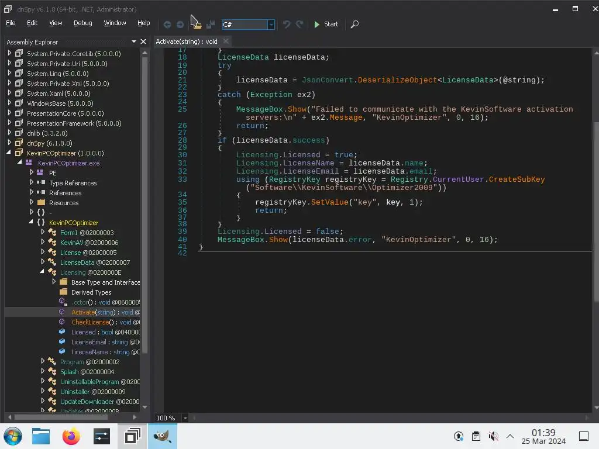Click the dnSpy (6.1.8.0) assembly icon

(19, 143)
